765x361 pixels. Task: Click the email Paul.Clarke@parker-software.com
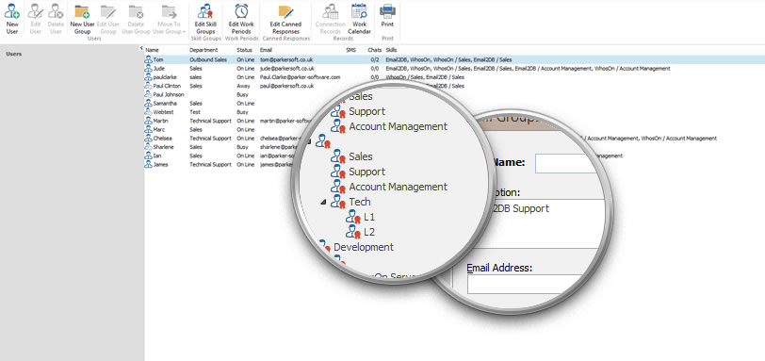coord(300,77)
